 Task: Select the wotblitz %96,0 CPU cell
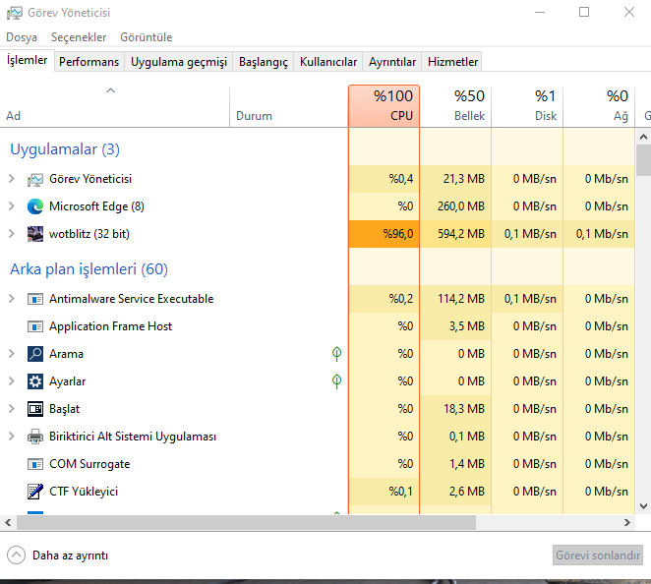click(x=385, y=234)
